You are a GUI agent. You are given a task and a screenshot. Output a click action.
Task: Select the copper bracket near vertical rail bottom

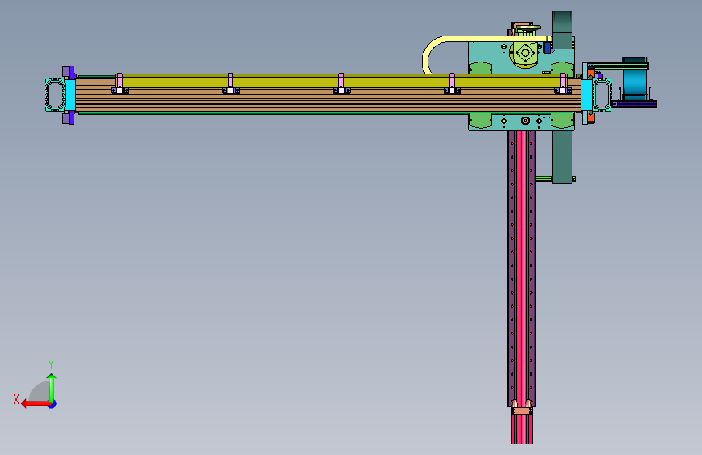click(521, 410)
